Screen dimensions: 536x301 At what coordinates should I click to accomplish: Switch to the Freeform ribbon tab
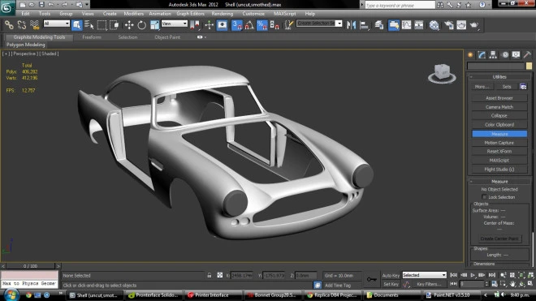92,37
